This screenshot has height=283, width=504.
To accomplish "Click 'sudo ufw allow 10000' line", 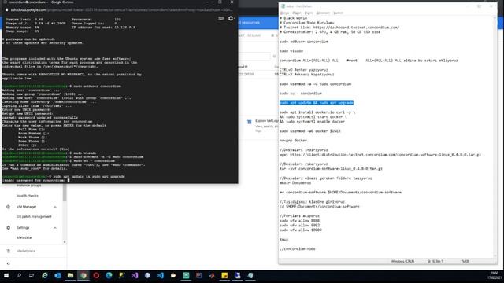I will click(301, 230).
